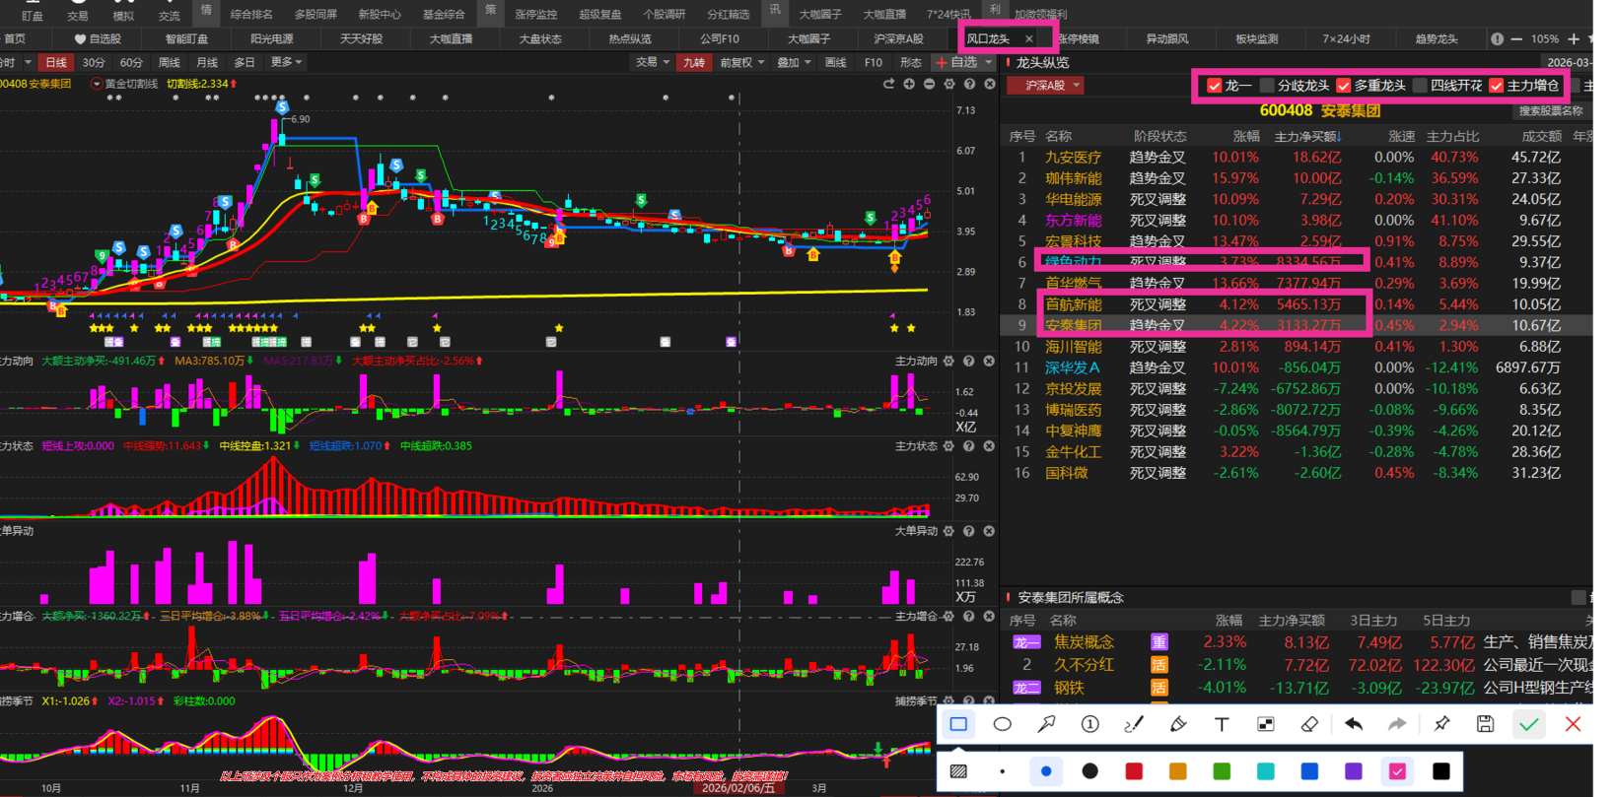1614x797 pixels.
Task: Switch to the 异动跟风 tab
Action: point(1166,38)
